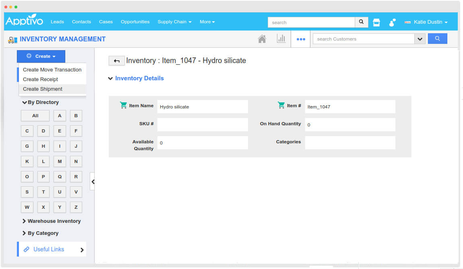
Task: Click the three-dots more options icon
Action: [x=301, y=39]
